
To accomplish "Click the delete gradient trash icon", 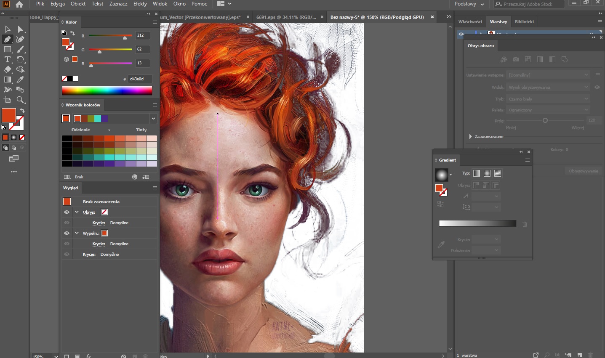I will (525, 224).
